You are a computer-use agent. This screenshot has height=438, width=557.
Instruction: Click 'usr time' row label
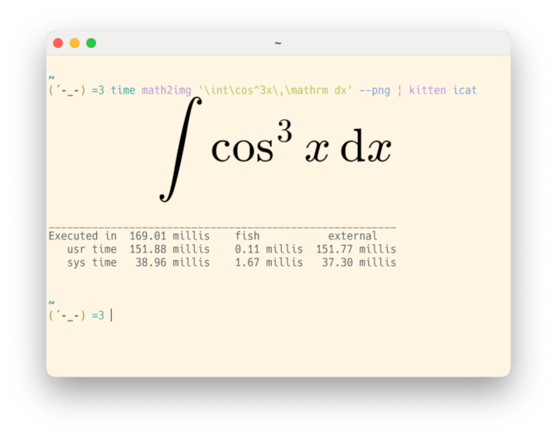92,249
